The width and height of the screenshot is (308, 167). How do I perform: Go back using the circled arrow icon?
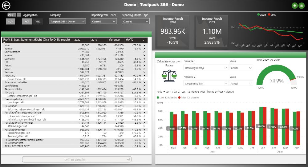6,5
